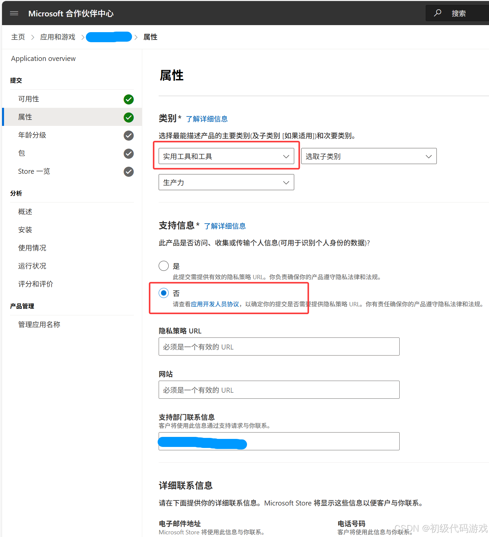Open 评分和评价 page
The width and height of the screenshot is (489, 537).
(x=35, y=284)
